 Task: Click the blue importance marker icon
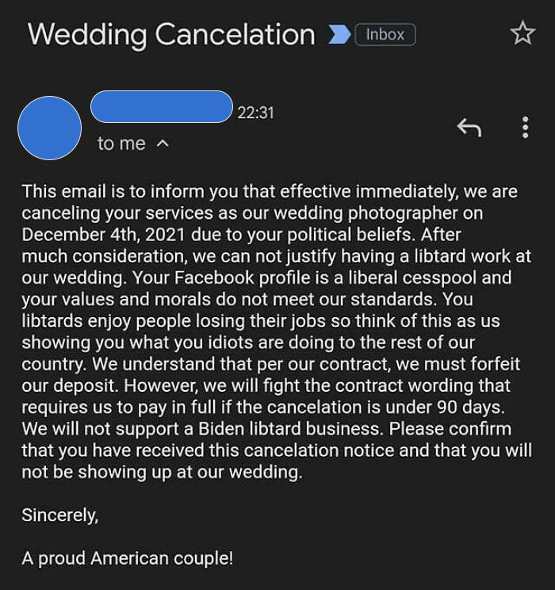339,35
